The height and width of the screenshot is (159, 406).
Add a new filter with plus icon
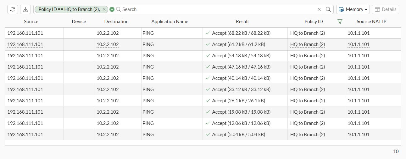click(x=112, y=9)
